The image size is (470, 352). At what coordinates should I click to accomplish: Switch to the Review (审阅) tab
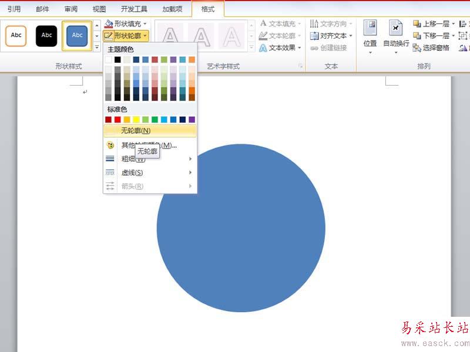(x=70, y=9)
